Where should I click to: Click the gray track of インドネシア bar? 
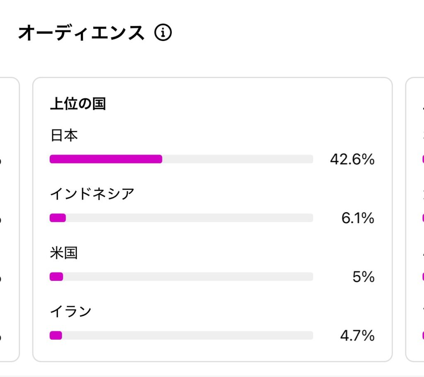tap(190, 218)
